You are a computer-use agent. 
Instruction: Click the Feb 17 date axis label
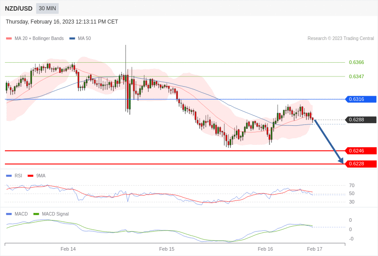click(314, 249)
